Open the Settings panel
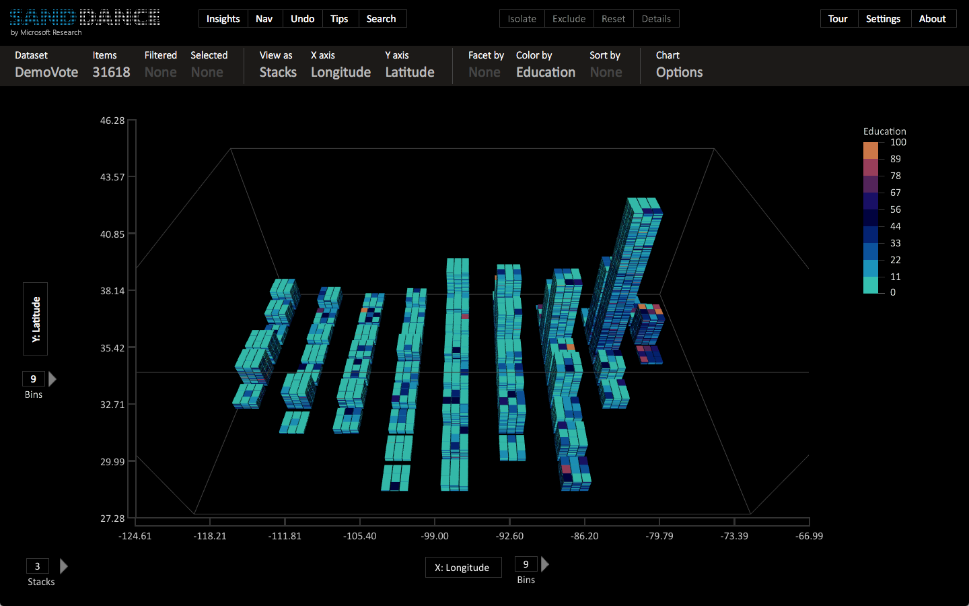This screenshot has height=606, width=969. (x=883, y=19)
